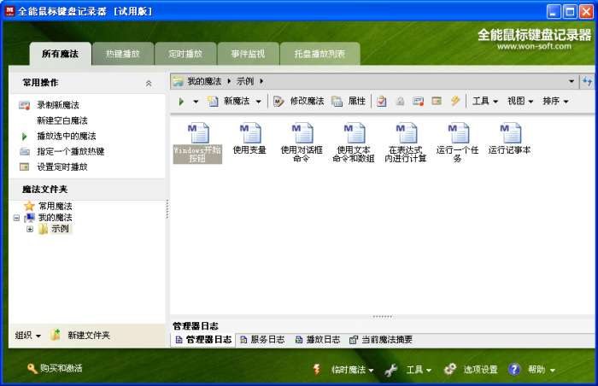Screen dimensions: 598x386
Task: Open the bottom 工具 wrench menu
Action: [x=408, y=369]
